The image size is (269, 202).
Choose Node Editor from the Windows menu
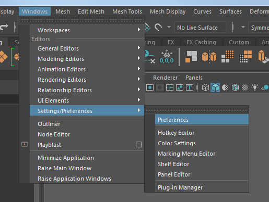pos(87,134)
